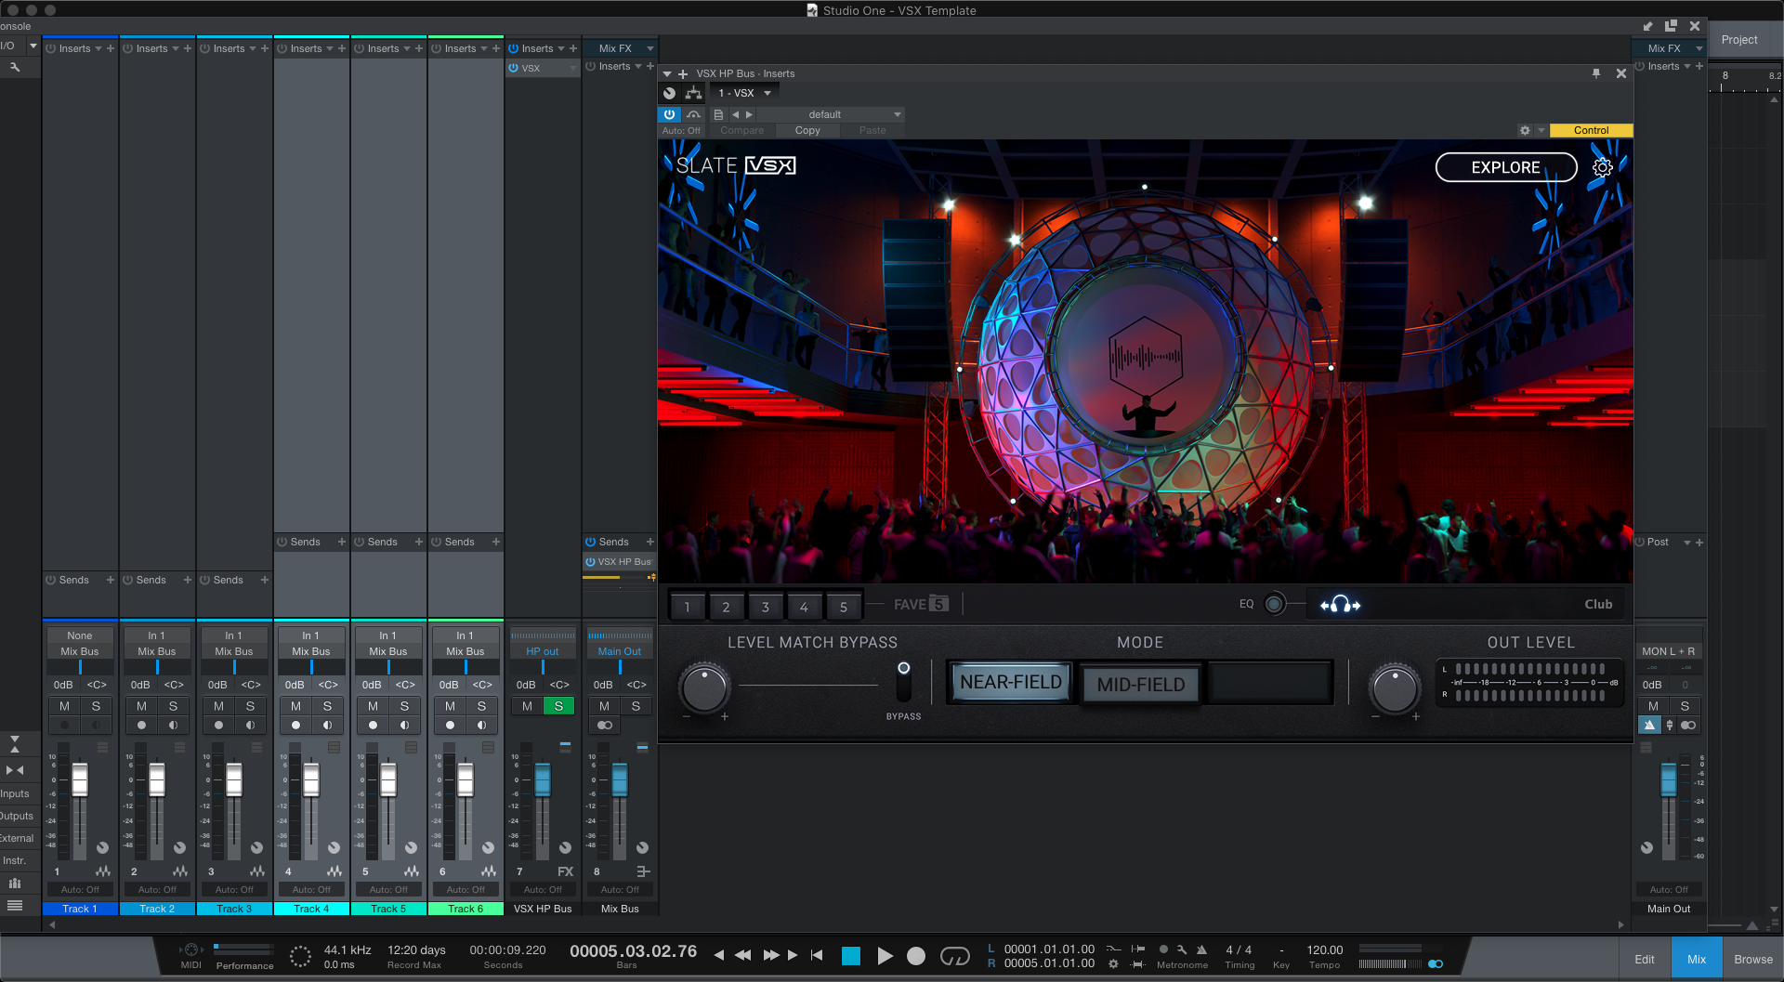The height and width of the screenshot is (982, 1784).
Task: Open the channel list bars icon in sidebar
Action: (14, 905)
